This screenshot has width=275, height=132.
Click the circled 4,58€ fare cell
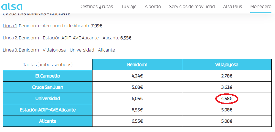coord(227,99)
